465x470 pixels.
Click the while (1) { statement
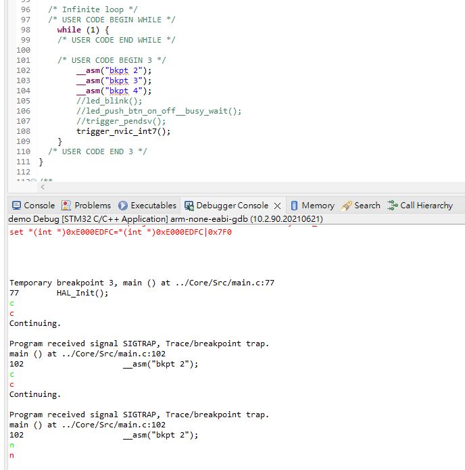pyautogui.click(x=83, y=30)
